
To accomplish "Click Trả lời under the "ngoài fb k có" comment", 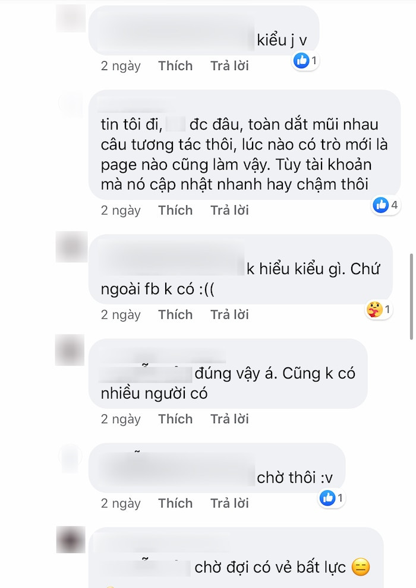I will [x=229, y=314].
